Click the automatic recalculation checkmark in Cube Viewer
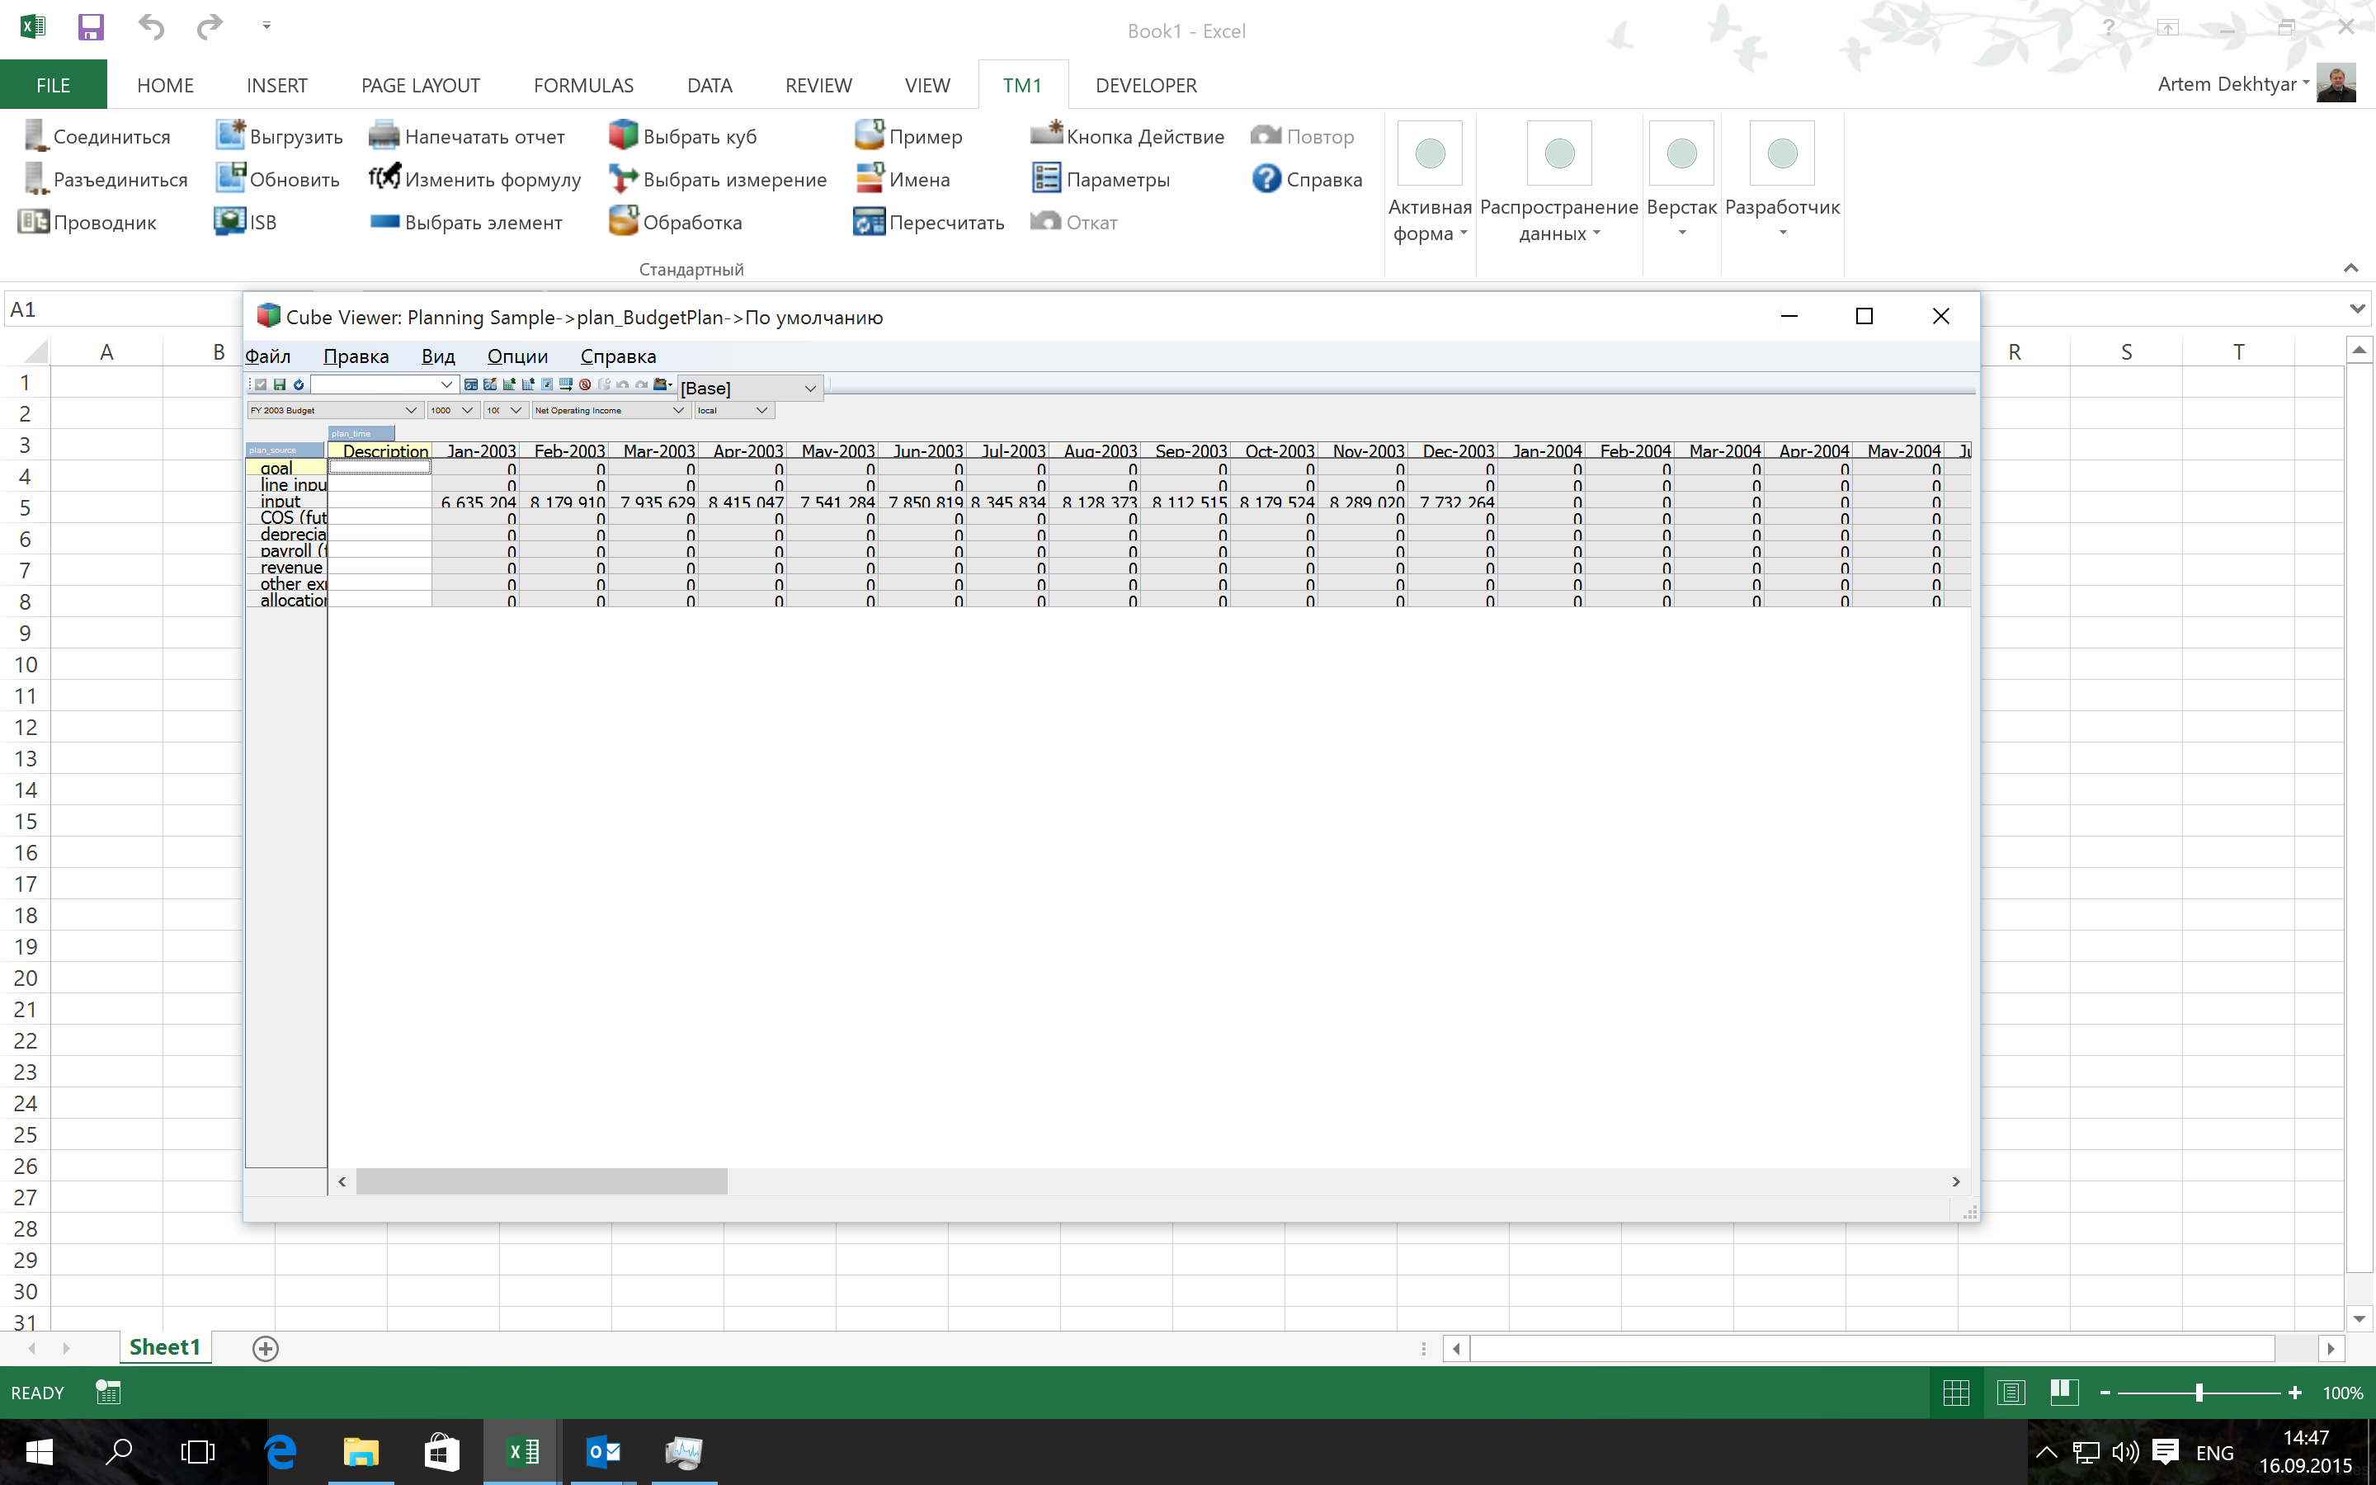Image resolution: width=2376 pixels, height=1485 pixels. [262, 385]
